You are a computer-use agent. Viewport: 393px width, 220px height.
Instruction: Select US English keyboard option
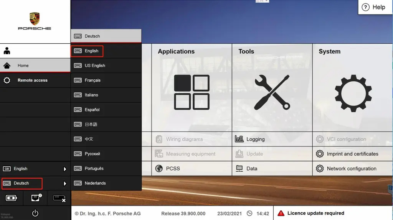pyautogui.click(x=95, y=66)
